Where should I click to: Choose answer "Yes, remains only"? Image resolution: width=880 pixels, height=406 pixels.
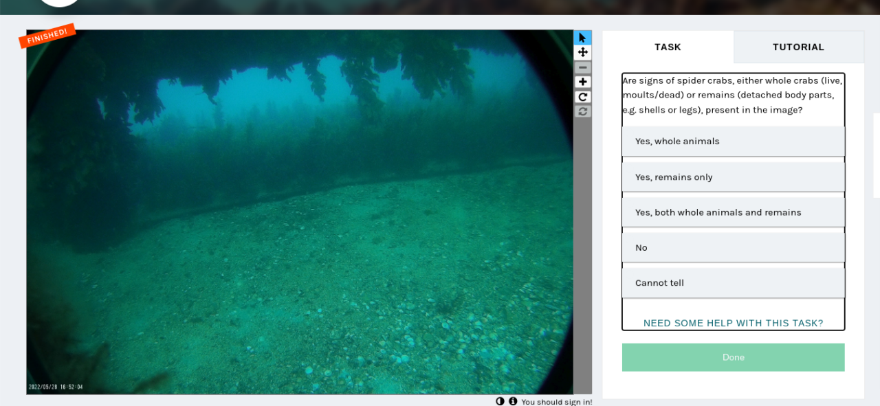pyautogui.click(x=733, y=177)
